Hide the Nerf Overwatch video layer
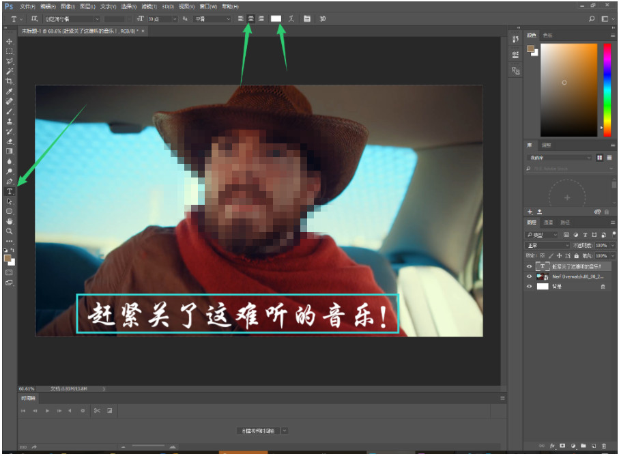Screen dimensions: 619x456 (x=529, y=276)
